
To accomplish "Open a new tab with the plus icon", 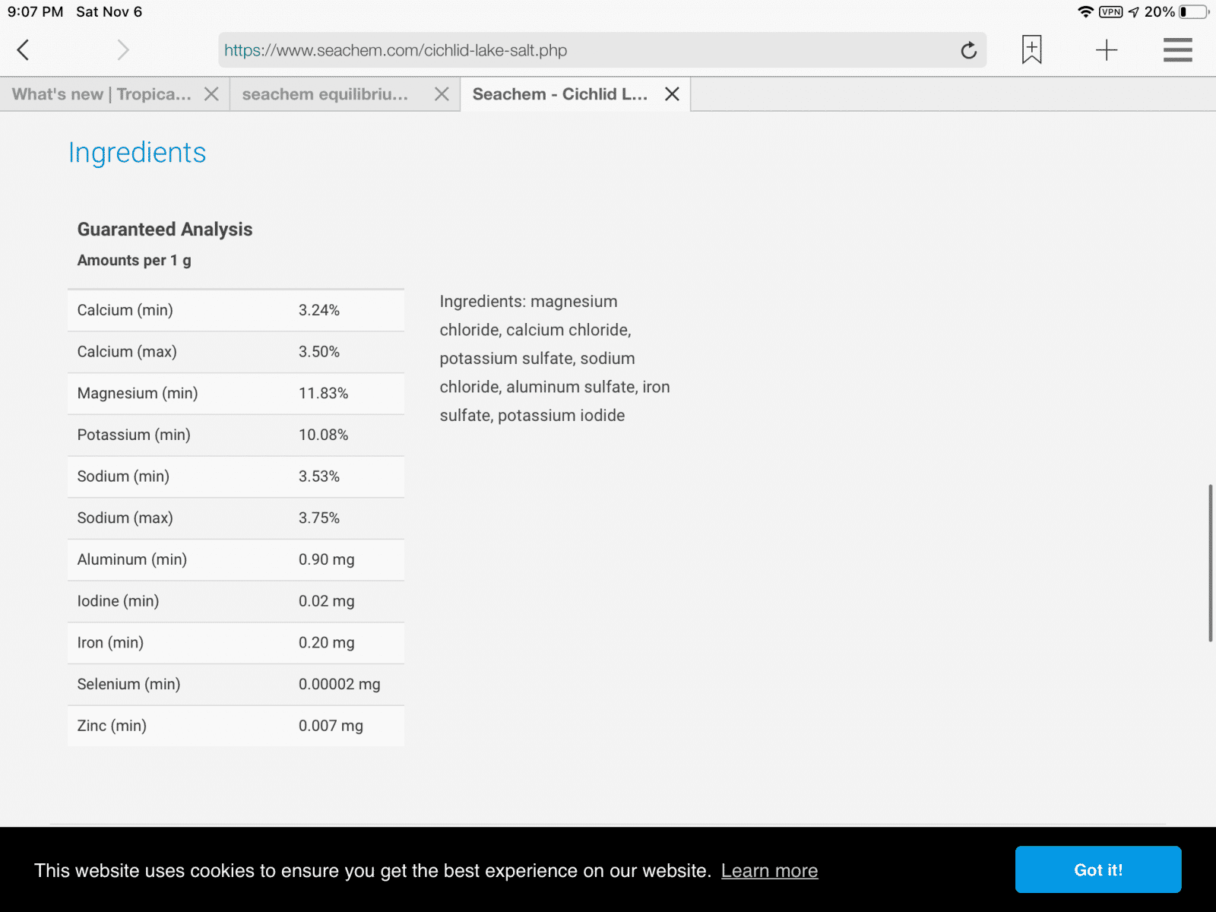I will pyautogui.click(x=1107, y=50).
